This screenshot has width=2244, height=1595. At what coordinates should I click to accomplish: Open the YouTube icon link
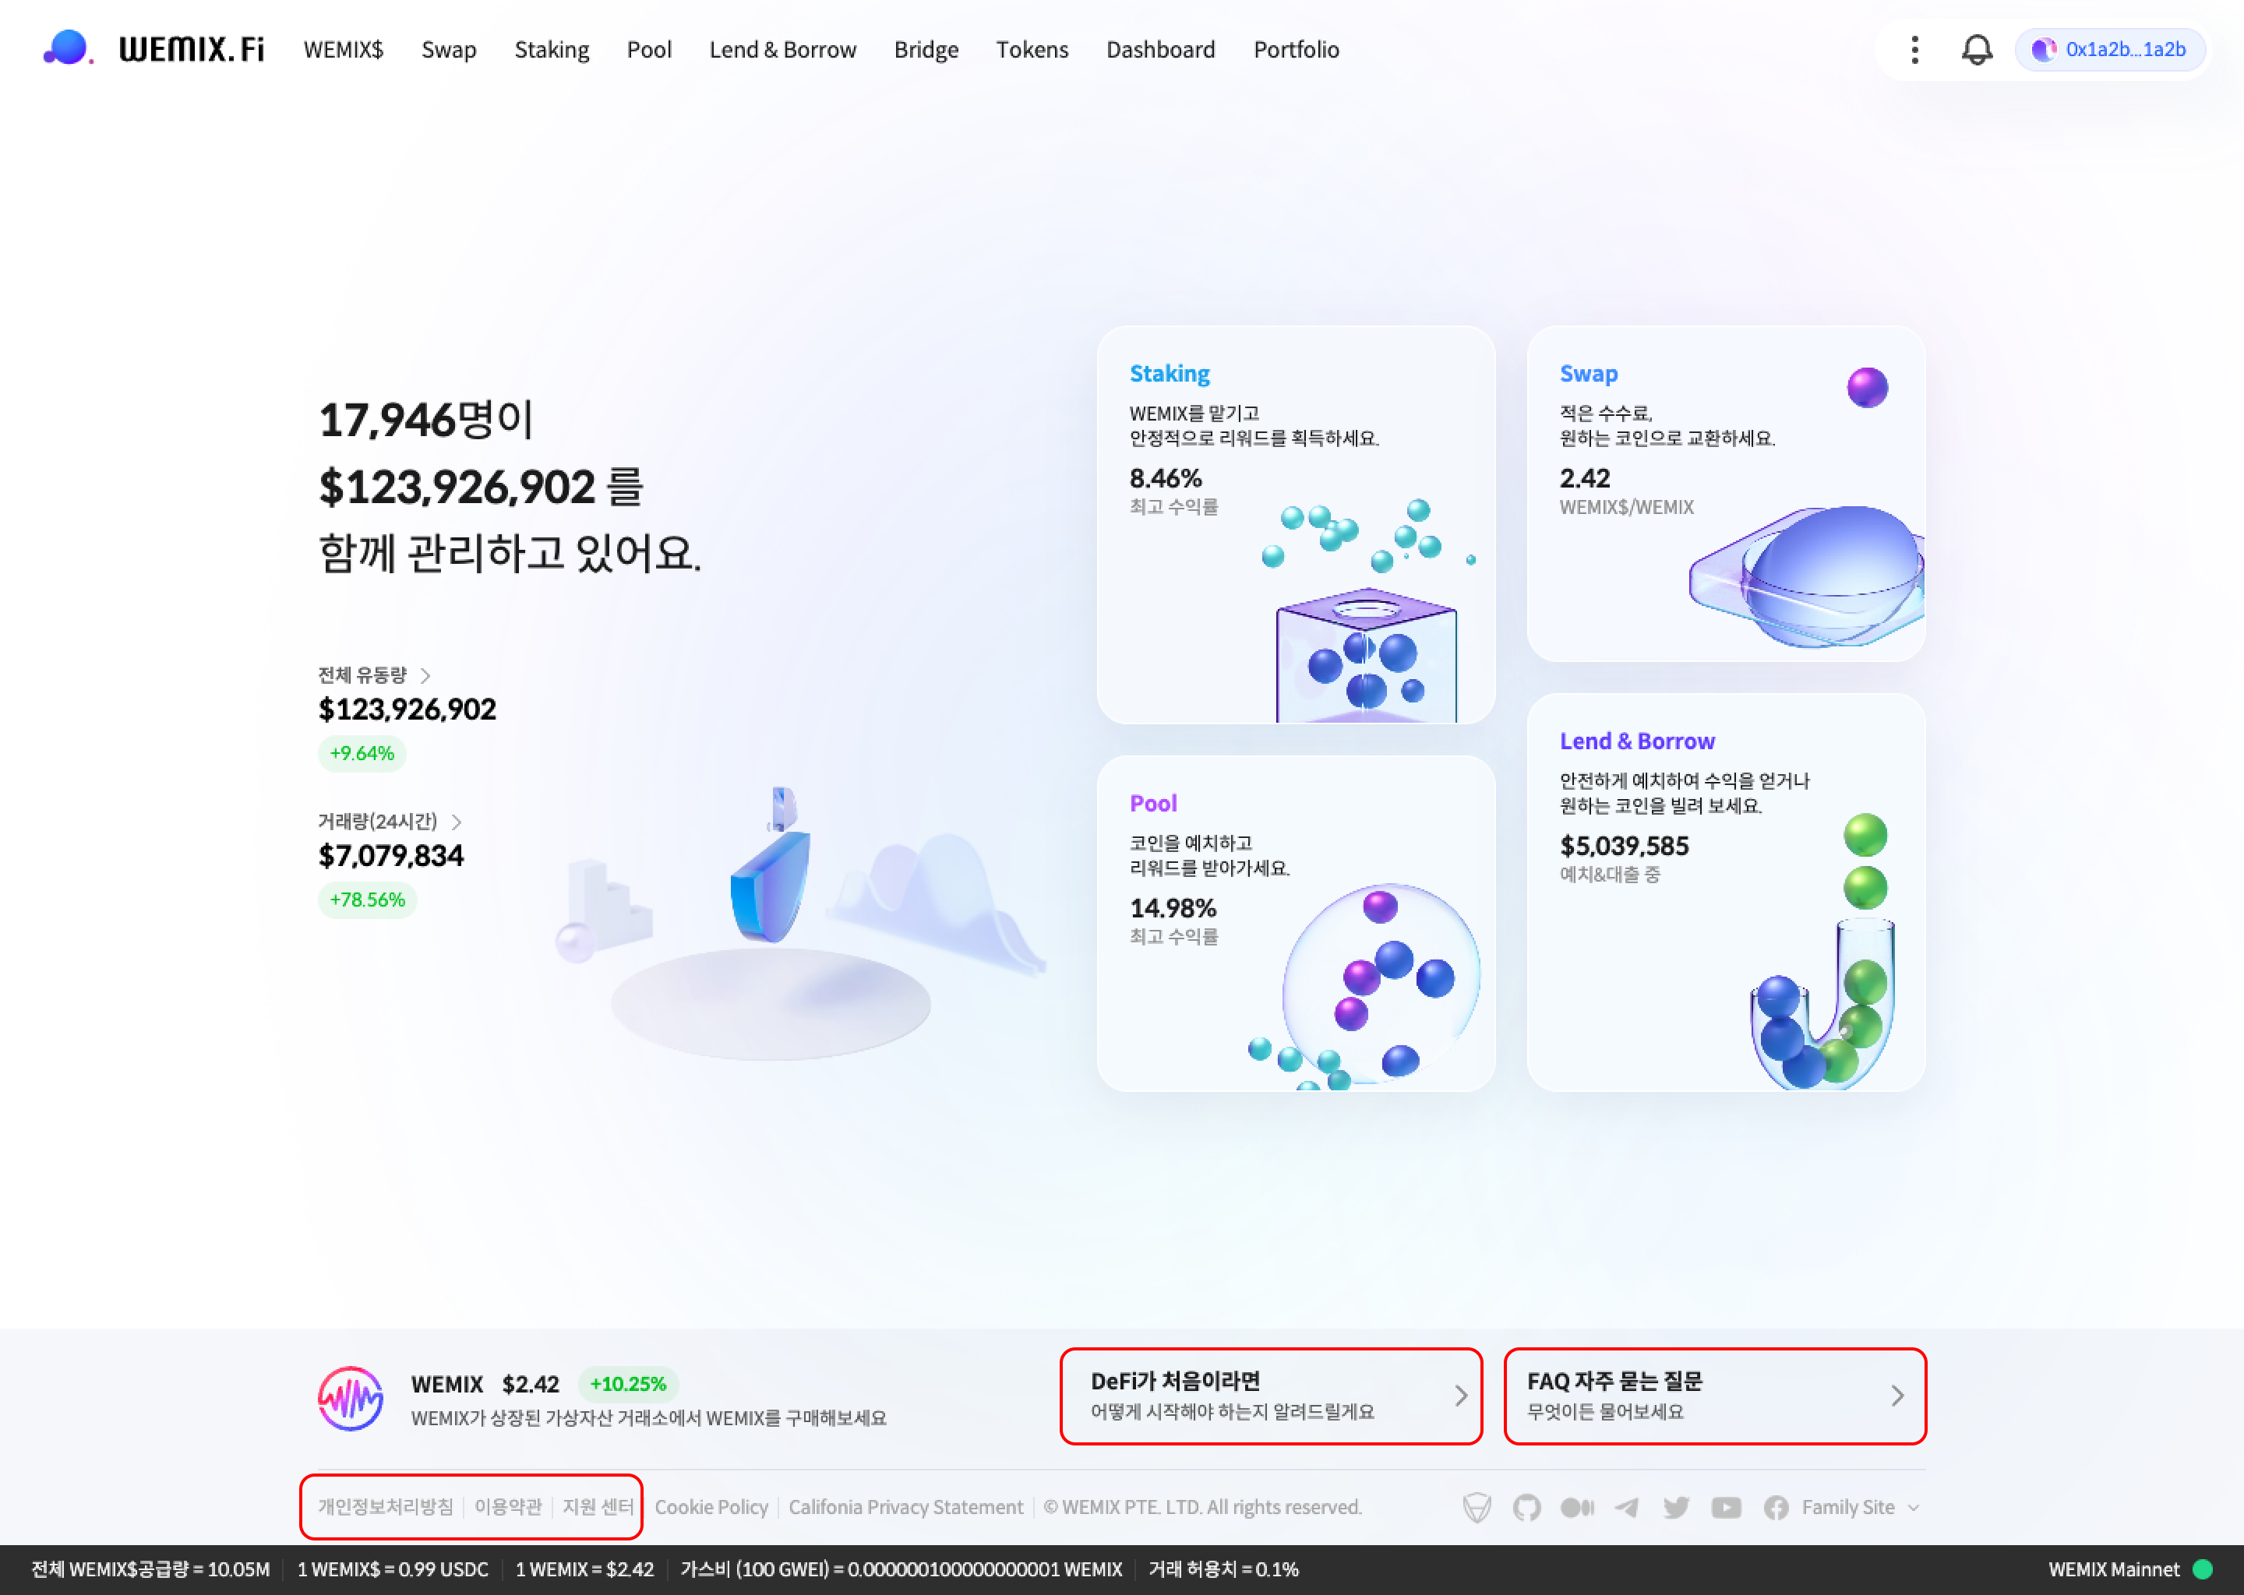(1726, 1508)
